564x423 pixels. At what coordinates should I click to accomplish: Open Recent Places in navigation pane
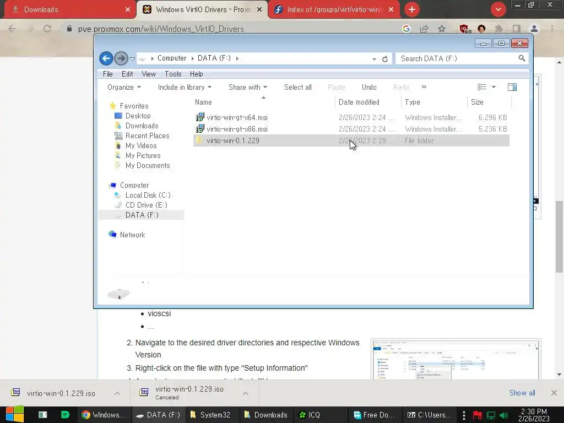147,135
